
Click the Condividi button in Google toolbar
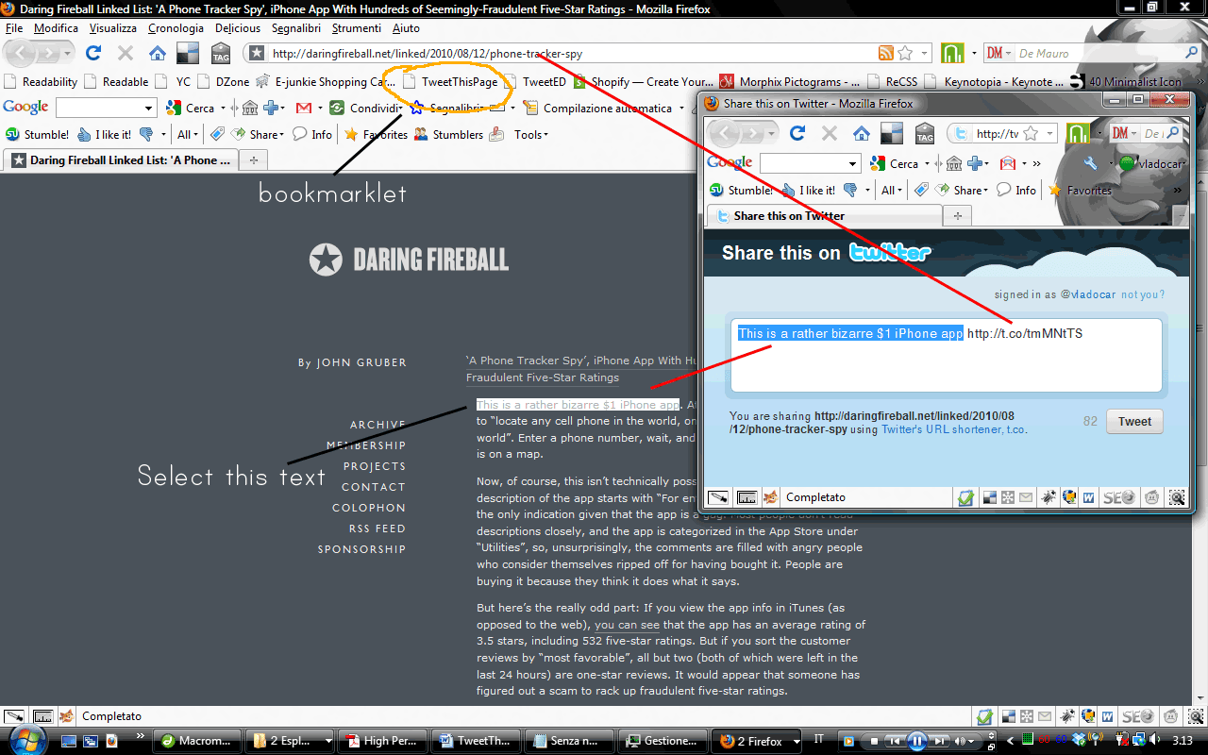[x=366, y=109]
